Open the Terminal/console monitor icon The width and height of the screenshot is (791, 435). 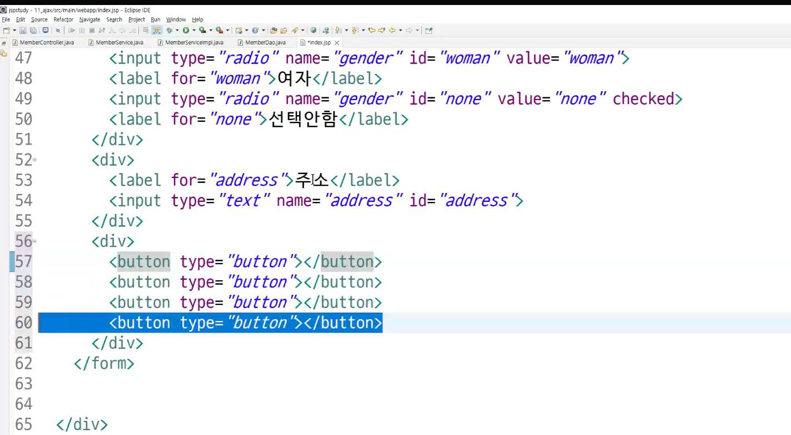pyautogui.click(x=46, y=30)
